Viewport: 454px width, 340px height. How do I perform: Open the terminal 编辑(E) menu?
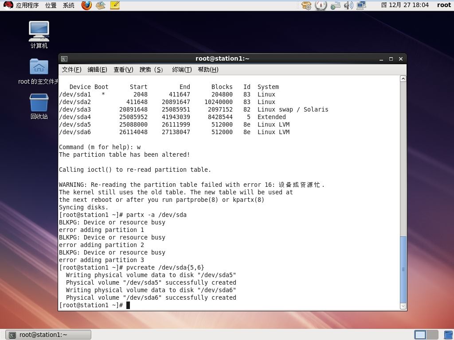coord(97,70)
